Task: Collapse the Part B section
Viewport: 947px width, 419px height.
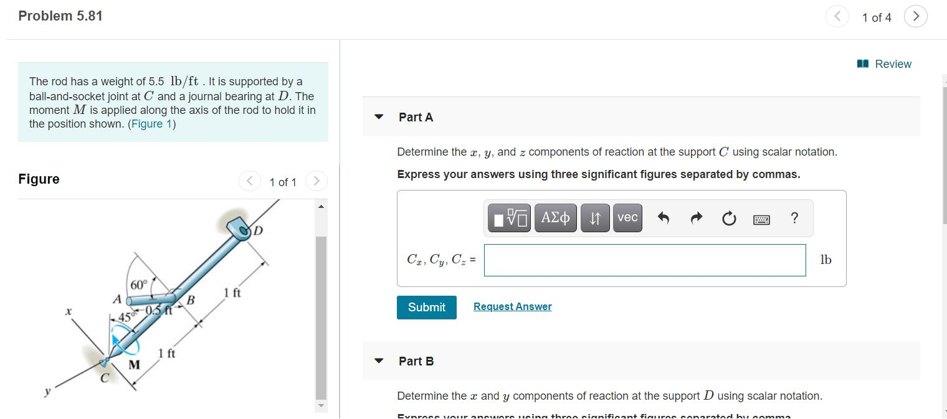Action: coord(379,360)
